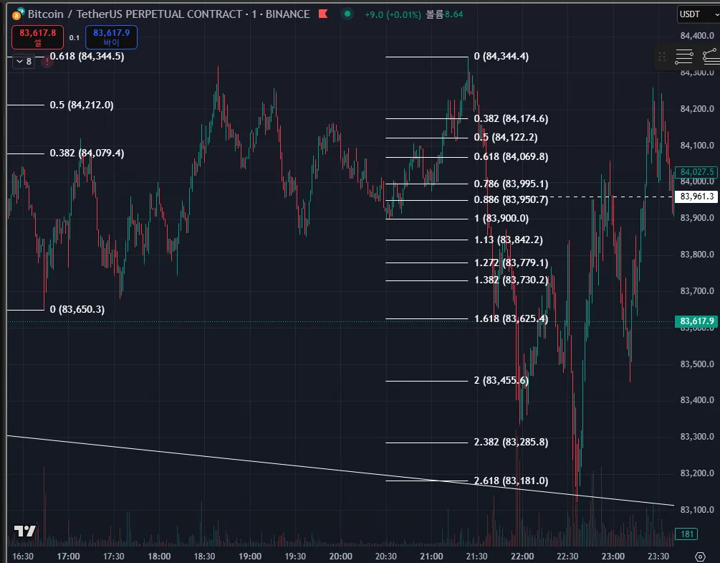Click the 181 volume scale label

point(686,534)
